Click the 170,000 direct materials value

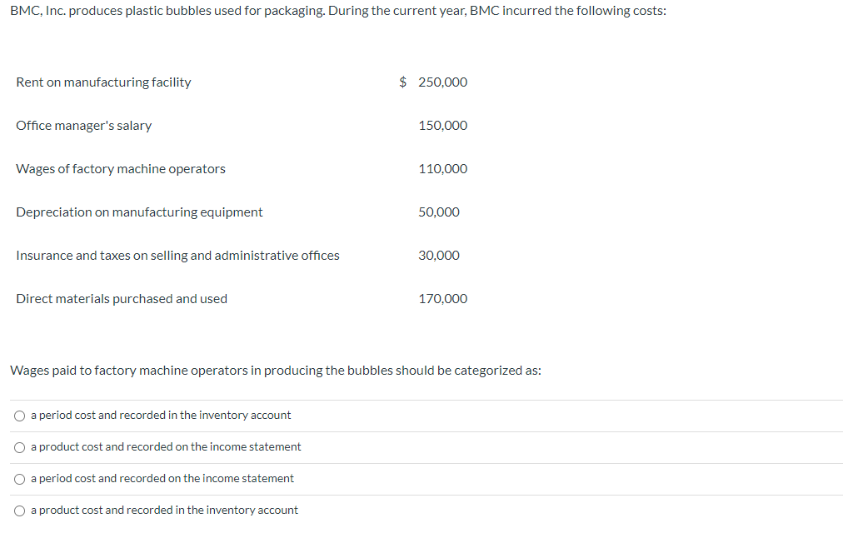coord(442,298)
